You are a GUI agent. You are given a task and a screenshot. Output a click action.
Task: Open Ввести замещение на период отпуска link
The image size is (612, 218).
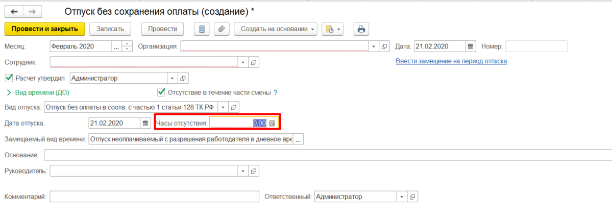click(451, 61)
